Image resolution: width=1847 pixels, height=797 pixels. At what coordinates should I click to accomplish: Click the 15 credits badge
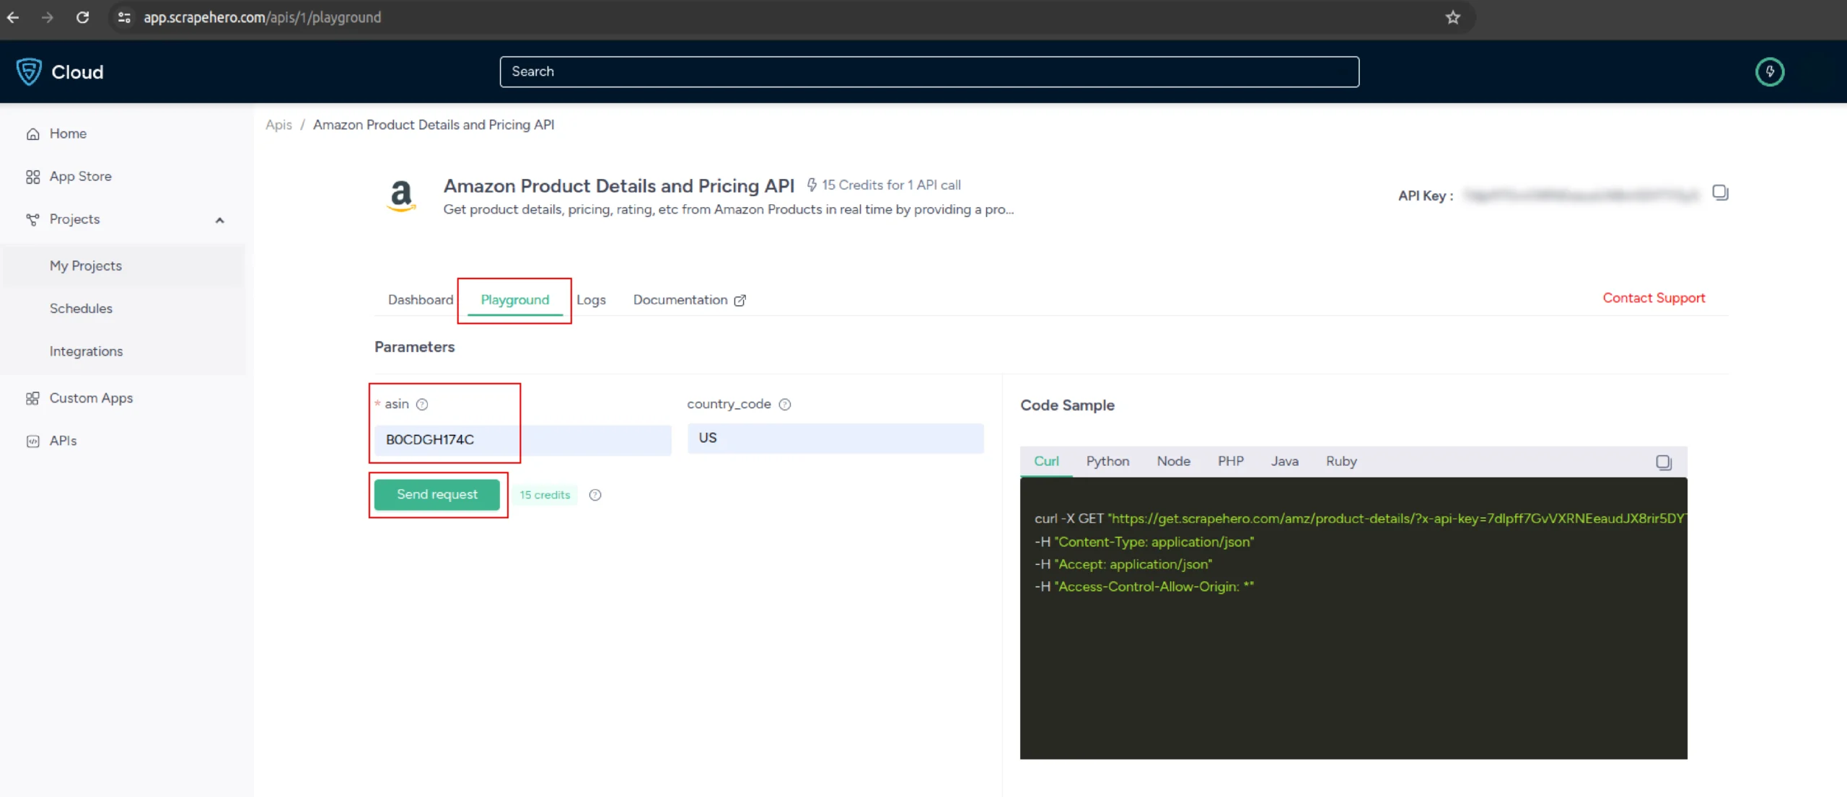point(545,495)
